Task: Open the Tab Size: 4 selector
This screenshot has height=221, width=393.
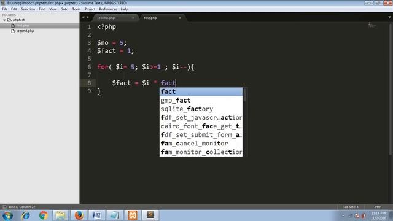Action: 351,207
